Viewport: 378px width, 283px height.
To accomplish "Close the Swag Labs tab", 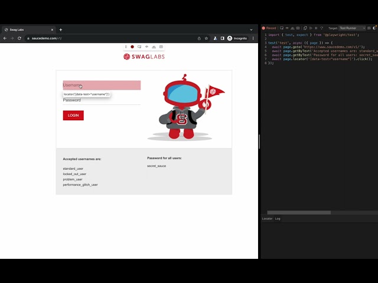I will click(52, 30).
